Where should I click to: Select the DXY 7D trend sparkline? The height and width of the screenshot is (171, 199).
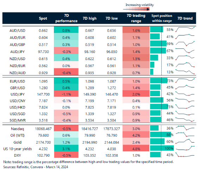[185, 155]
